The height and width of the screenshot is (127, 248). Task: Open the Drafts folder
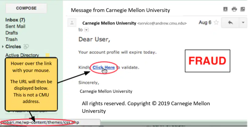(12, 33)
